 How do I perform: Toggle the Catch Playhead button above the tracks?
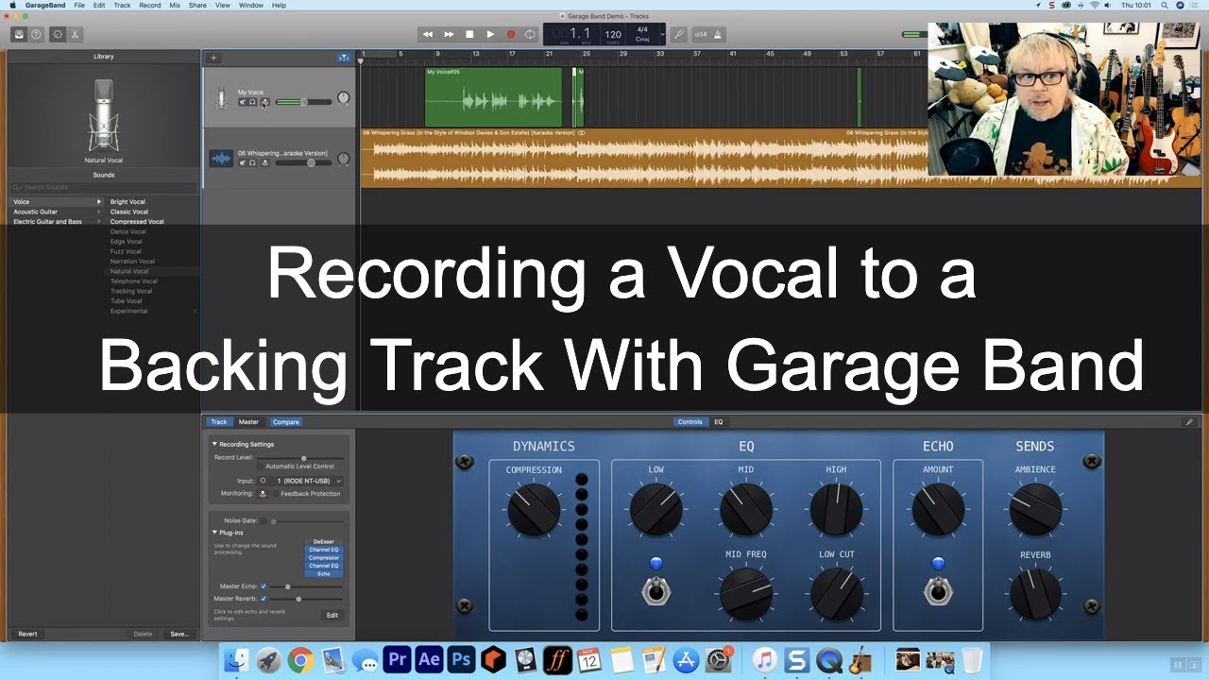(x=343, y=58)
